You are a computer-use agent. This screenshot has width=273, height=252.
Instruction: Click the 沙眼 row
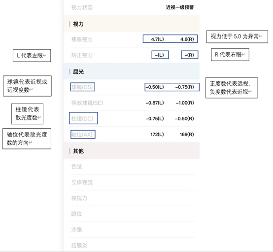[x=133, y=230]
